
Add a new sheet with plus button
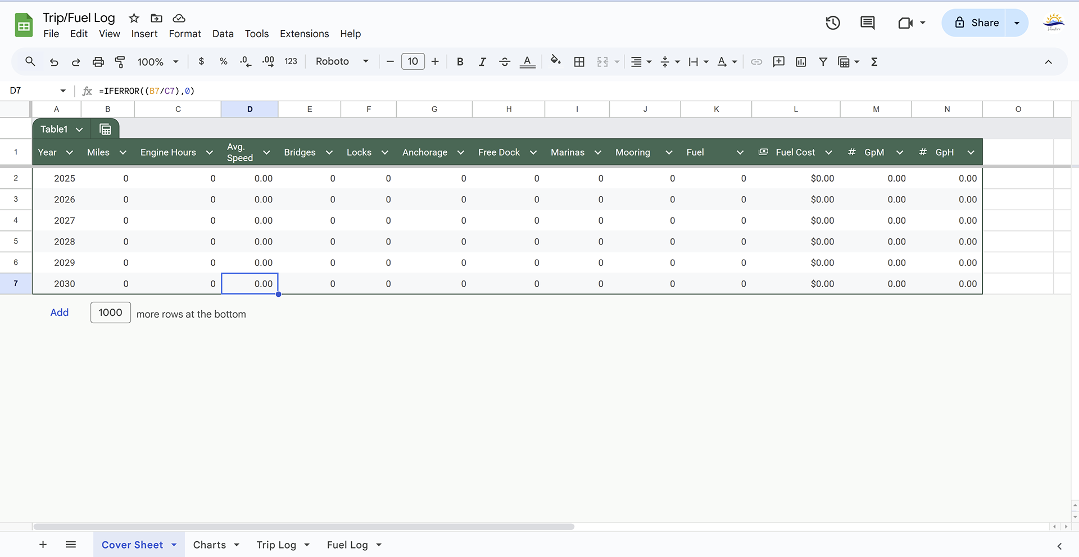pyautogui.click(x=43, y=544)
